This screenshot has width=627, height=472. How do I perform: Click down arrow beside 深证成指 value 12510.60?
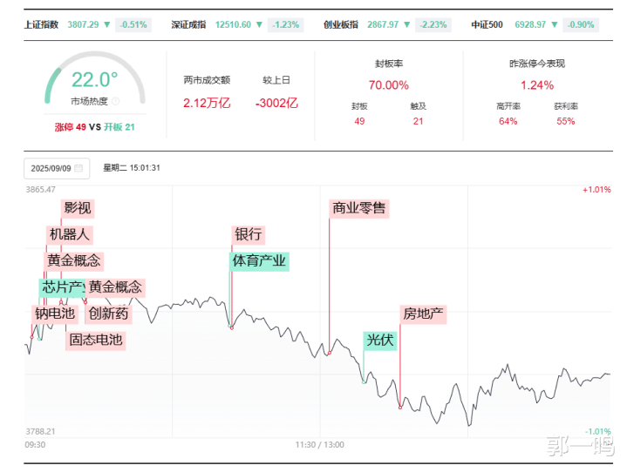262,24
